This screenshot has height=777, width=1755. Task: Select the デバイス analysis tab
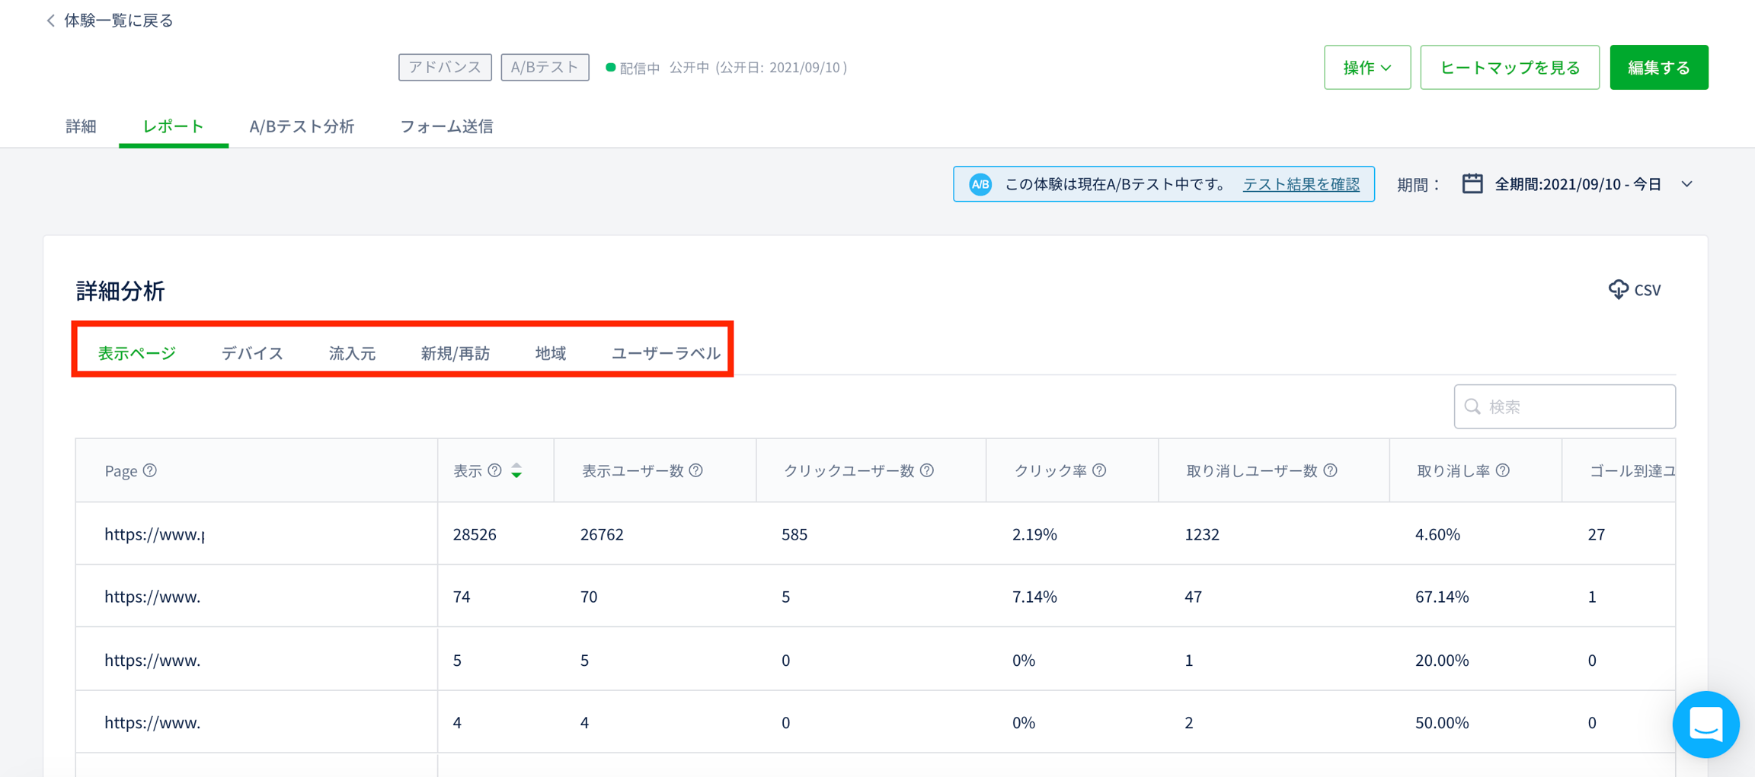(x=252, y=353)
